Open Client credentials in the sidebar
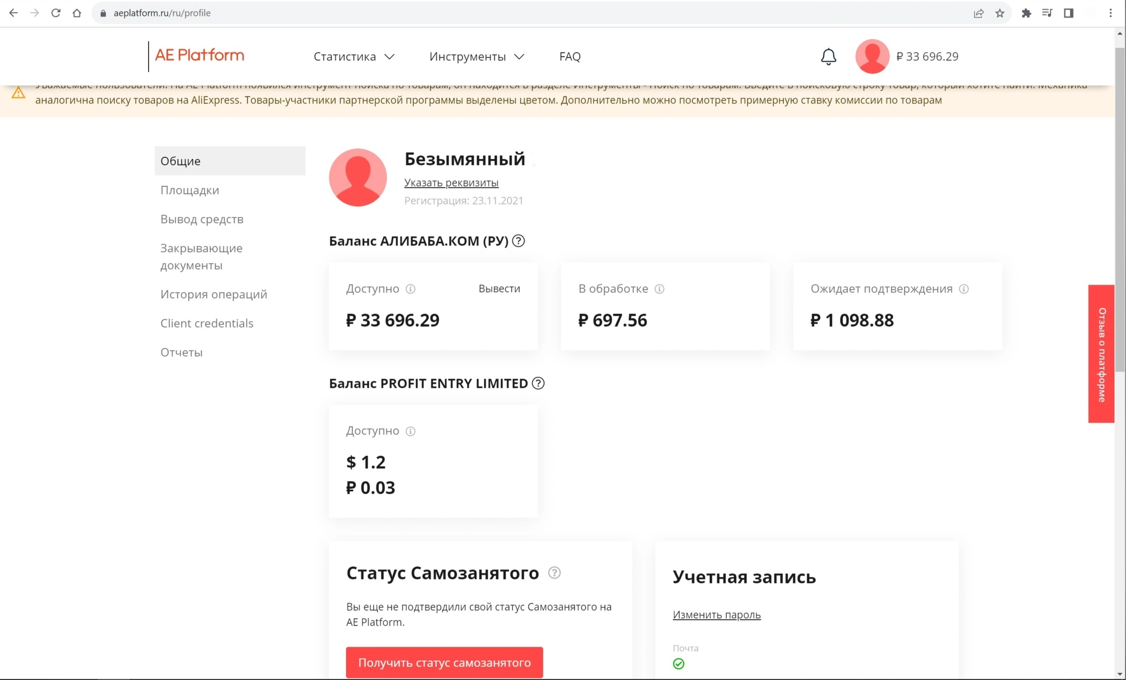Viewport: 1126px width, 680px height. 207,324
